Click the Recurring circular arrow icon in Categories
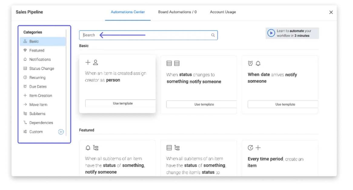The image size is (353, 190). coord(25,77)
